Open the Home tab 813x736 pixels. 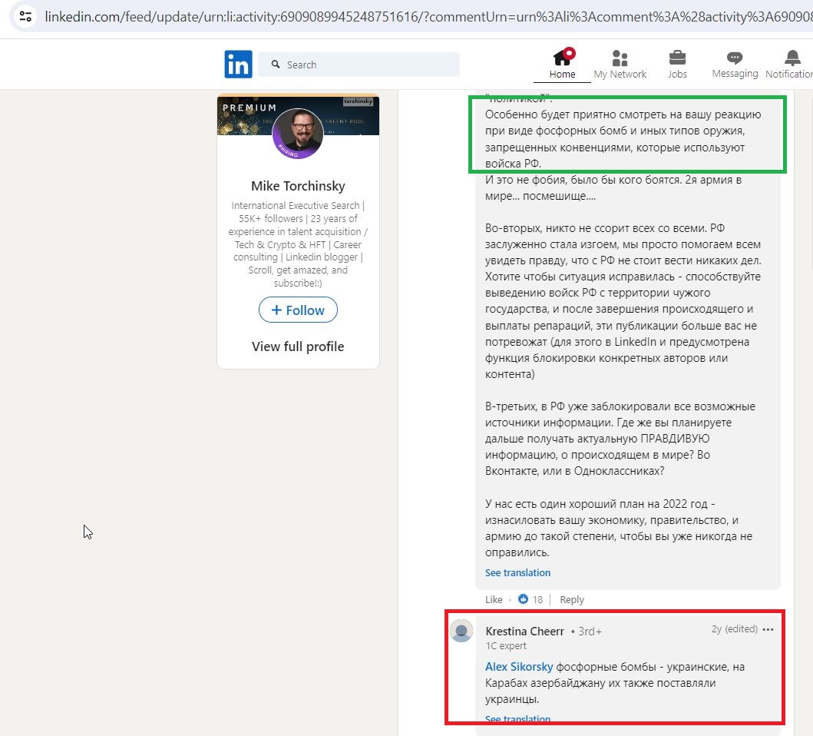tap(562, 64)
